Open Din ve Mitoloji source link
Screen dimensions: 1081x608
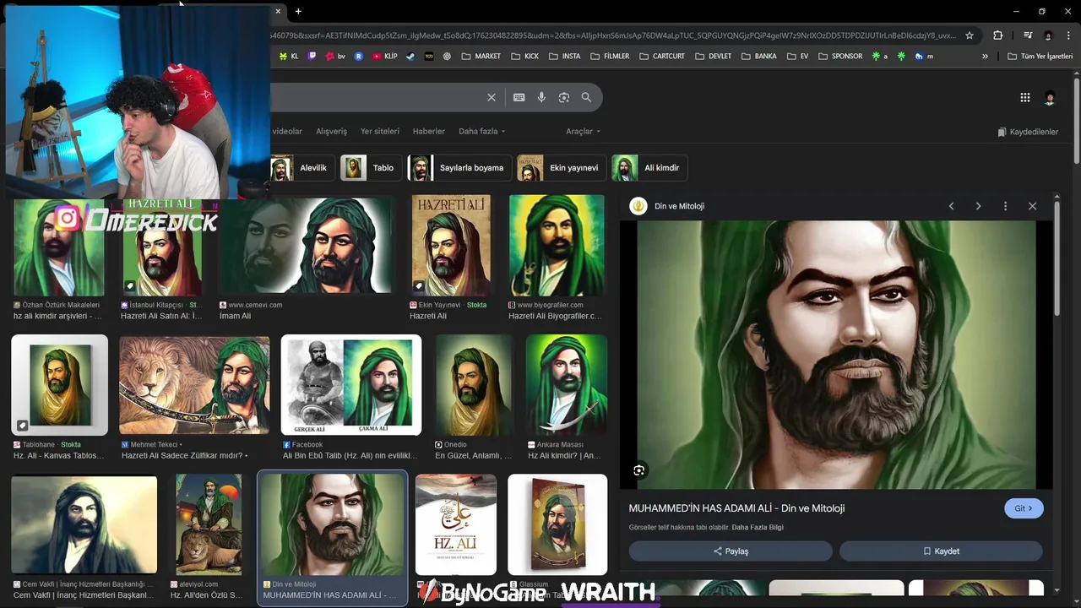[x=679, y=206]
